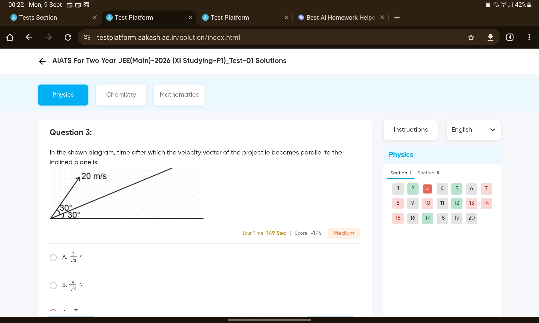
Task: Go to browser home page
Action: point(10,37)
